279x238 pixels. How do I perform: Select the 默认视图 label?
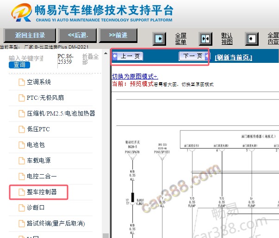click(x=227, y=38)
